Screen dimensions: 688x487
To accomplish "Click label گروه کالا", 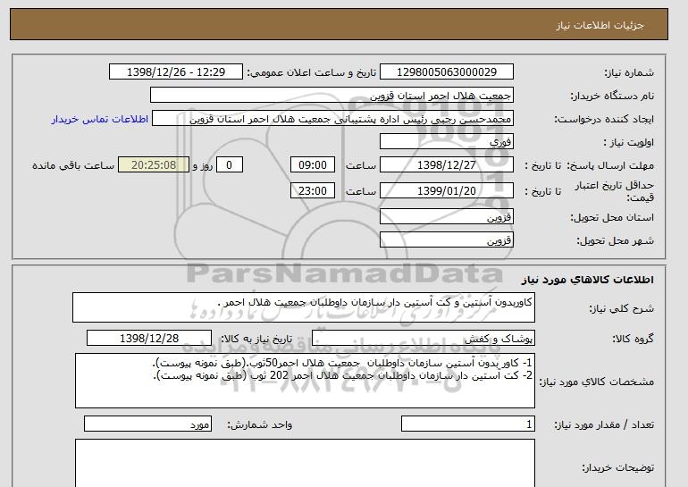I will pos(633,339).
